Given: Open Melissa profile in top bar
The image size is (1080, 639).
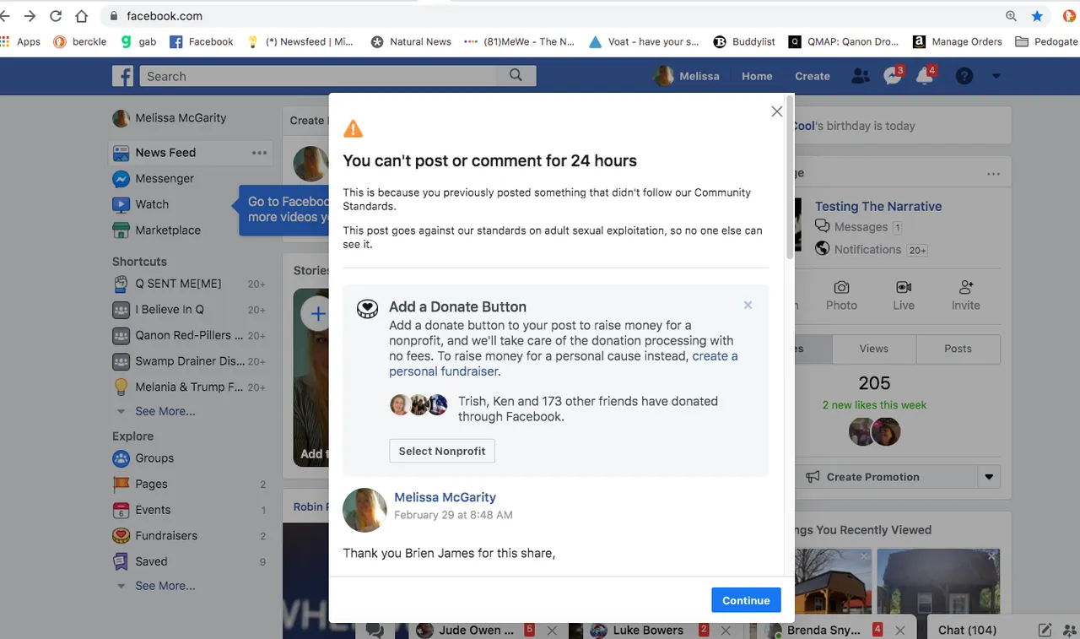Looking at the screenshot, I should 687,76.
